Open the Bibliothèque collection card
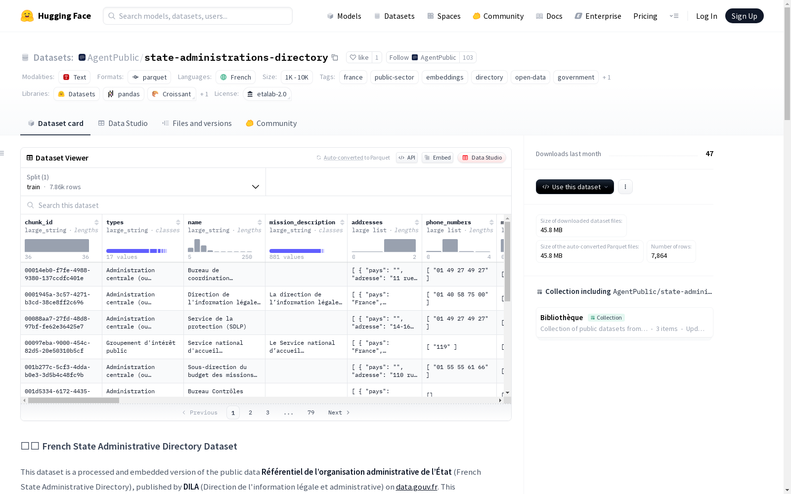Image resolution: width=791 pixels, height=494 pixels. tap(624, 323)
